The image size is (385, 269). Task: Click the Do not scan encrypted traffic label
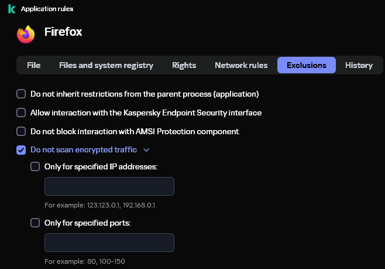84,150
